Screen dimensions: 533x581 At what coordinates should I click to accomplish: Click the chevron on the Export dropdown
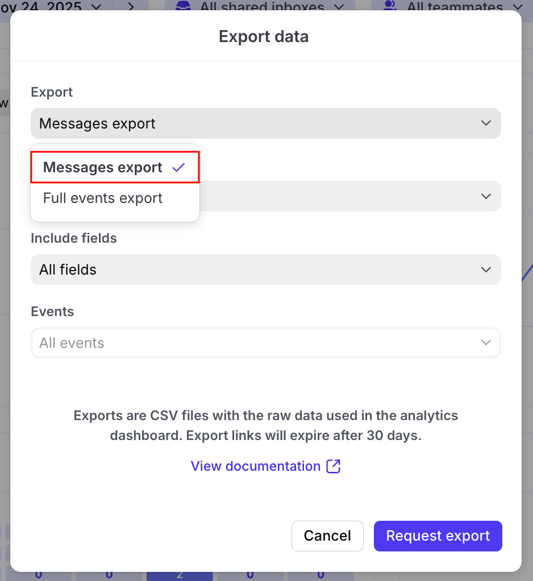485,123
